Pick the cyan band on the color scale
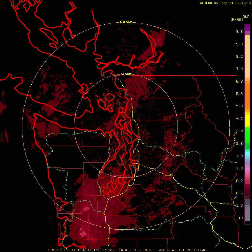Image resolution: width=252 pixels, height=252 pixels. (247, 154)
